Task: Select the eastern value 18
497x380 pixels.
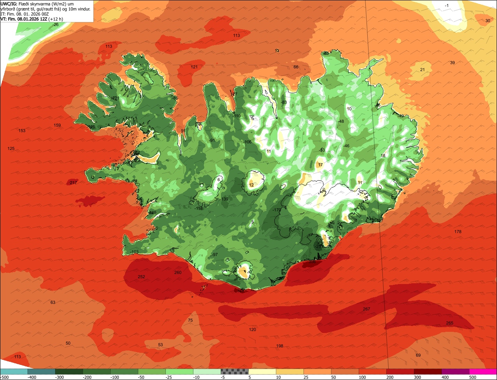Action: 383,155
